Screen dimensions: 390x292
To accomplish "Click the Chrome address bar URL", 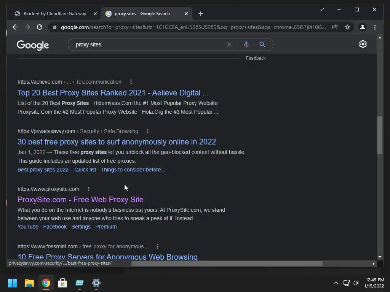I will [x=193, y=27].
